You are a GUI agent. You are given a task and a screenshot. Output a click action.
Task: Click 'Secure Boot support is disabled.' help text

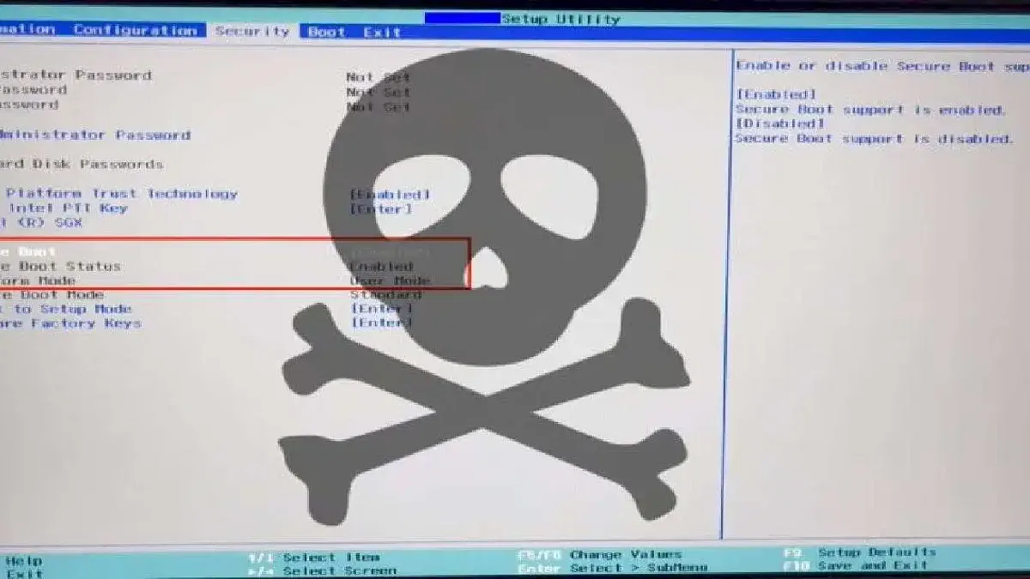(875, 139)
